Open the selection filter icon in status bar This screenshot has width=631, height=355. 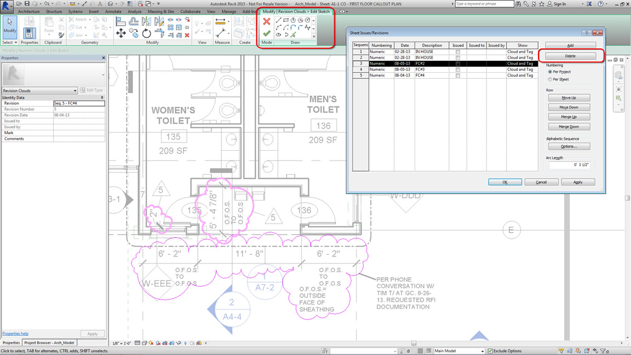click(604, 351)
